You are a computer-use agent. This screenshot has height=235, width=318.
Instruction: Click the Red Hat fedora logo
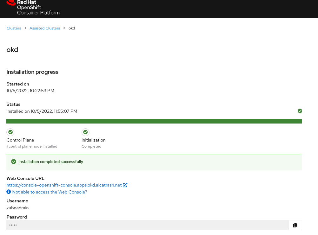(11, 3)
